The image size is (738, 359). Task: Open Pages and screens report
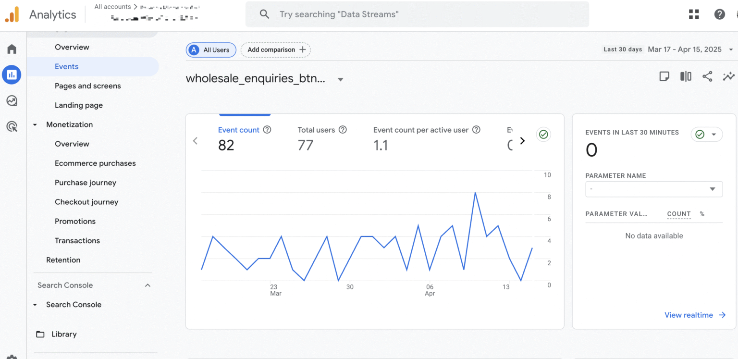pos(88,86)
